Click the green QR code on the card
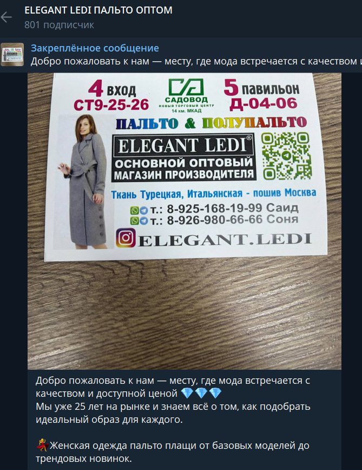This screenshot has height=470, width=362. [x=286, y=156]
